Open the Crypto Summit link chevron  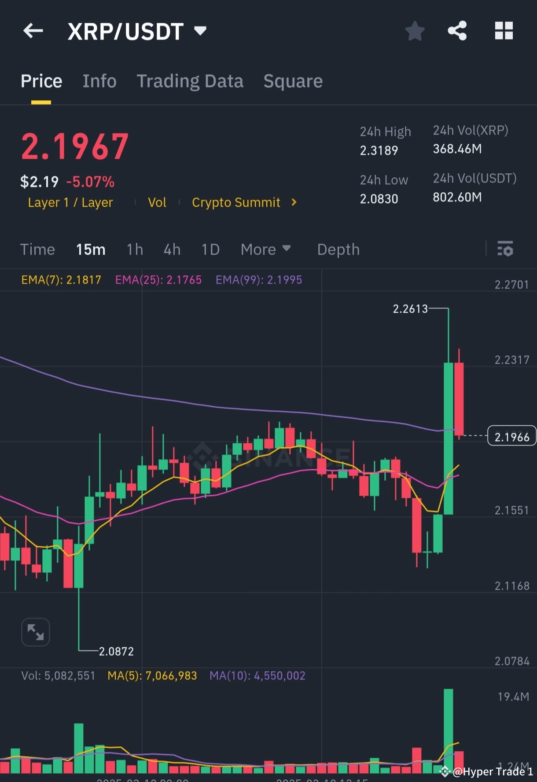pos(294,203)
